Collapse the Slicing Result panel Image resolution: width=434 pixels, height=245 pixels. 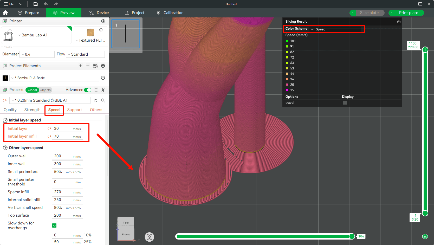pos(399,22)
